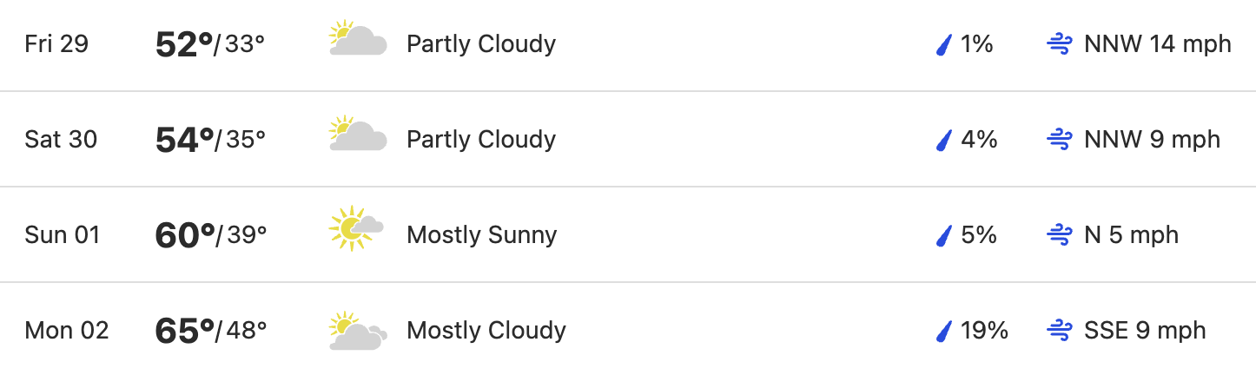Select the 52° high temperature

(184, 44)
